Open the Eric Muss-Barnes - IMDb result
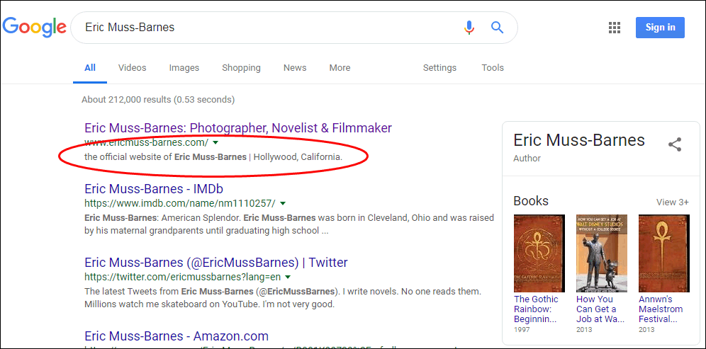Viewport: 706px width, 349px height. (x=154, y=189)
